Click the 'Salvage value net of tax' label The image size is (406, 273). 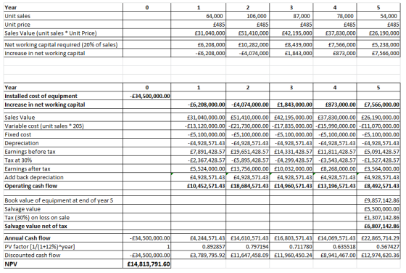pos(36,226)
